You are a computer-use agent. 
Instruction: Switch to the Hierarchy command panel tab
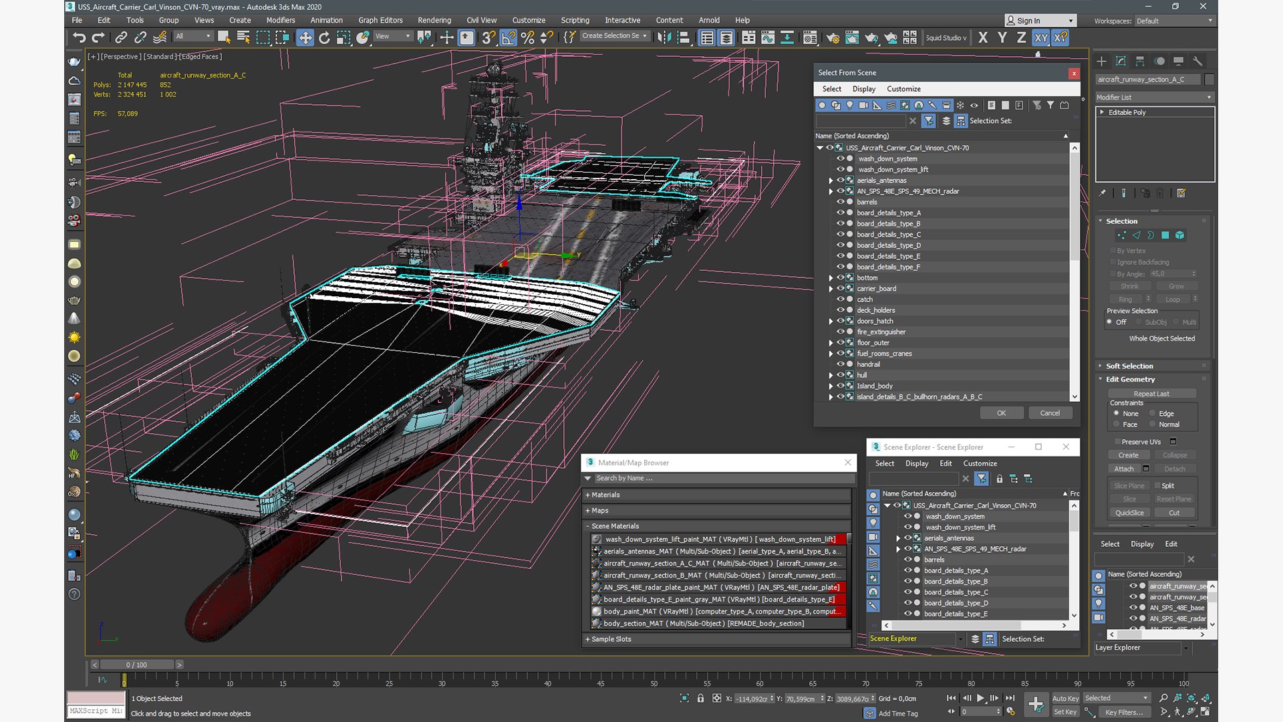tap(1140, 61)
